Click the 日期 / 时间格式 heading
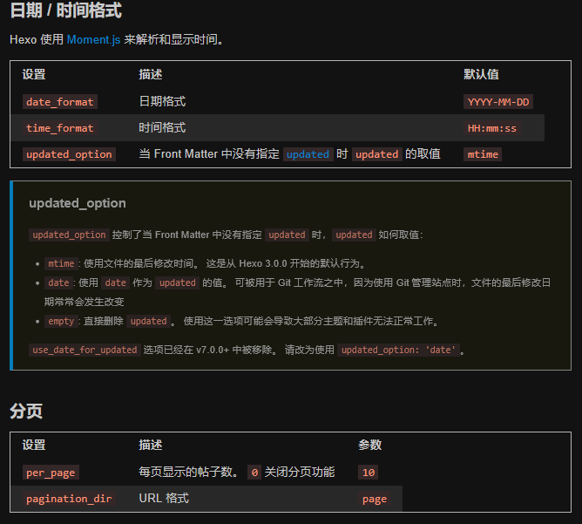This screenshot has width=582, height=524. coord(65,10)
